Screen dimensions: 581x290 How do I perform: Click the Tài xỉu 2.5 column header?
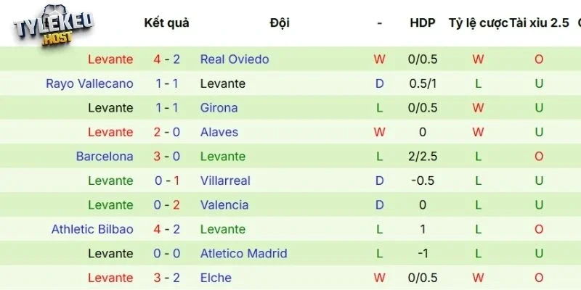pos(539,22)
